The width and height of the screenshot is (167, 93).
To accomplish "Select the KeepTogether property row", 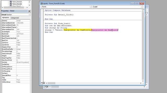I will 16,58.
